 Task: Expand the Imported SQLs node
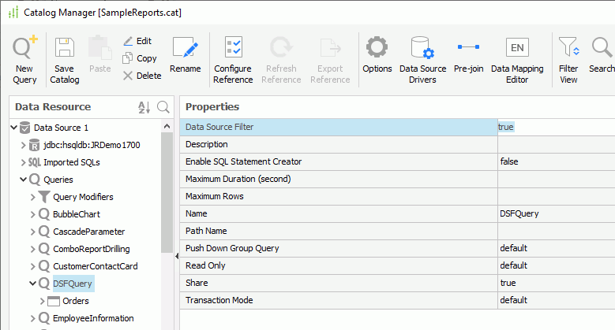tap(23, 162)
